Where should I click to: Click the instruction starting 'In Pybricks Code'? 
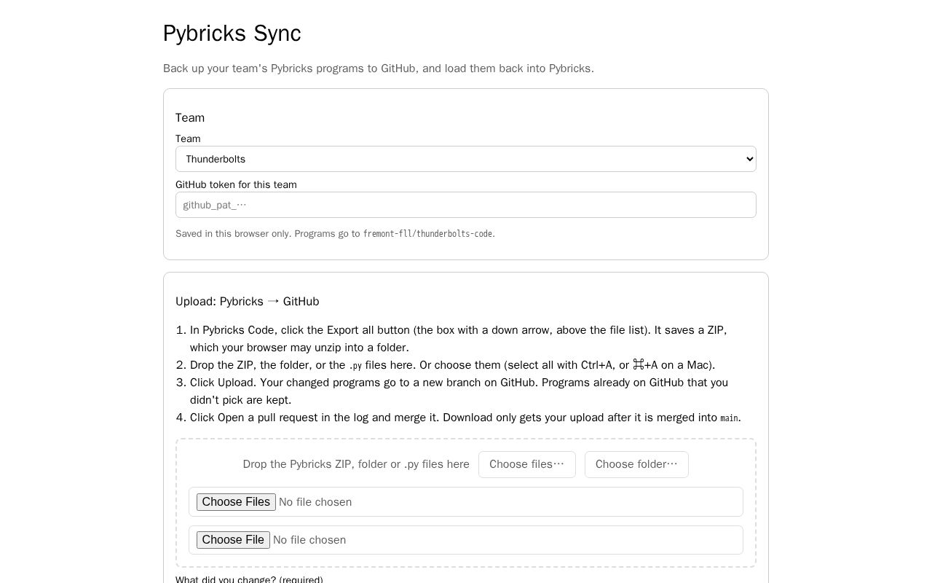pos(459,339)
